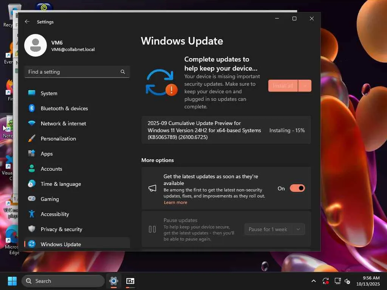Click the network display tray icon
Image resolution: width=387 pixels, height=290 pixels.
pyautogui.click(x=337, y=281)
